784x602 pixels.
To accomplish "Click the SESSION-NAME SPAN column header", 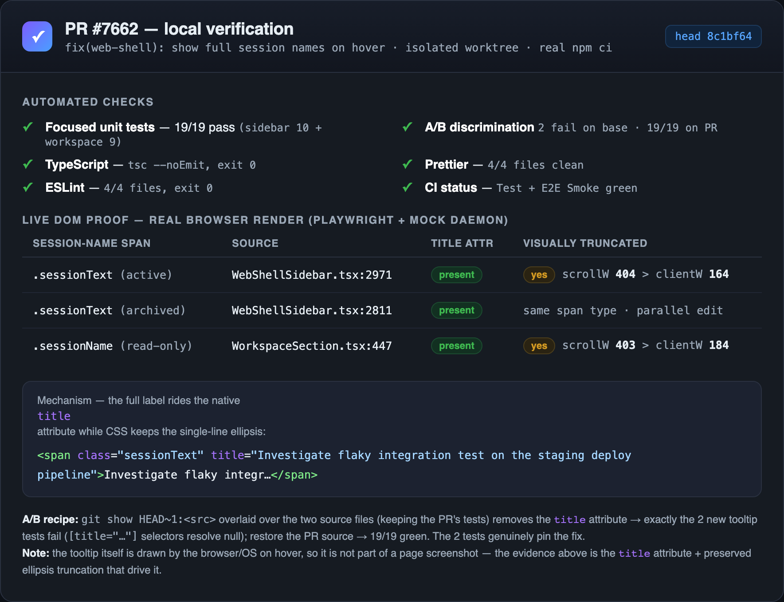I will pos(92,243).
